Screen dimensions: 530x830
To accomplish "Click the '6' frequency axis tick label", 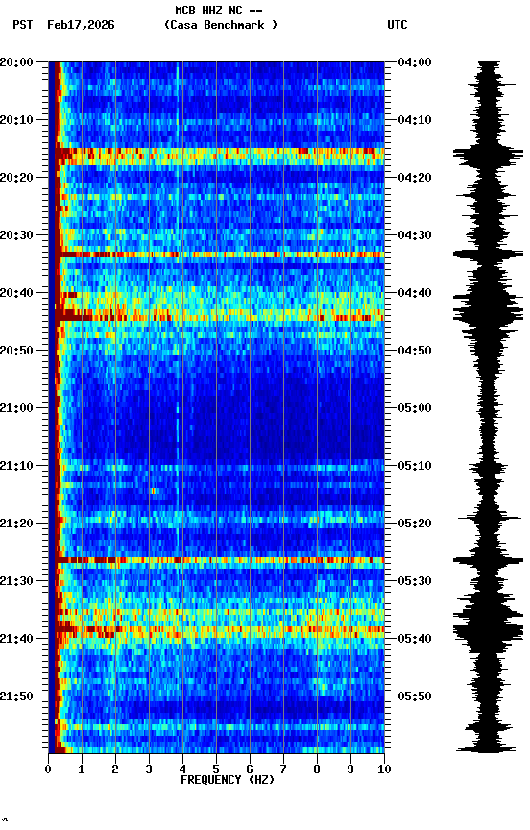I will click(x=250, y=769).
